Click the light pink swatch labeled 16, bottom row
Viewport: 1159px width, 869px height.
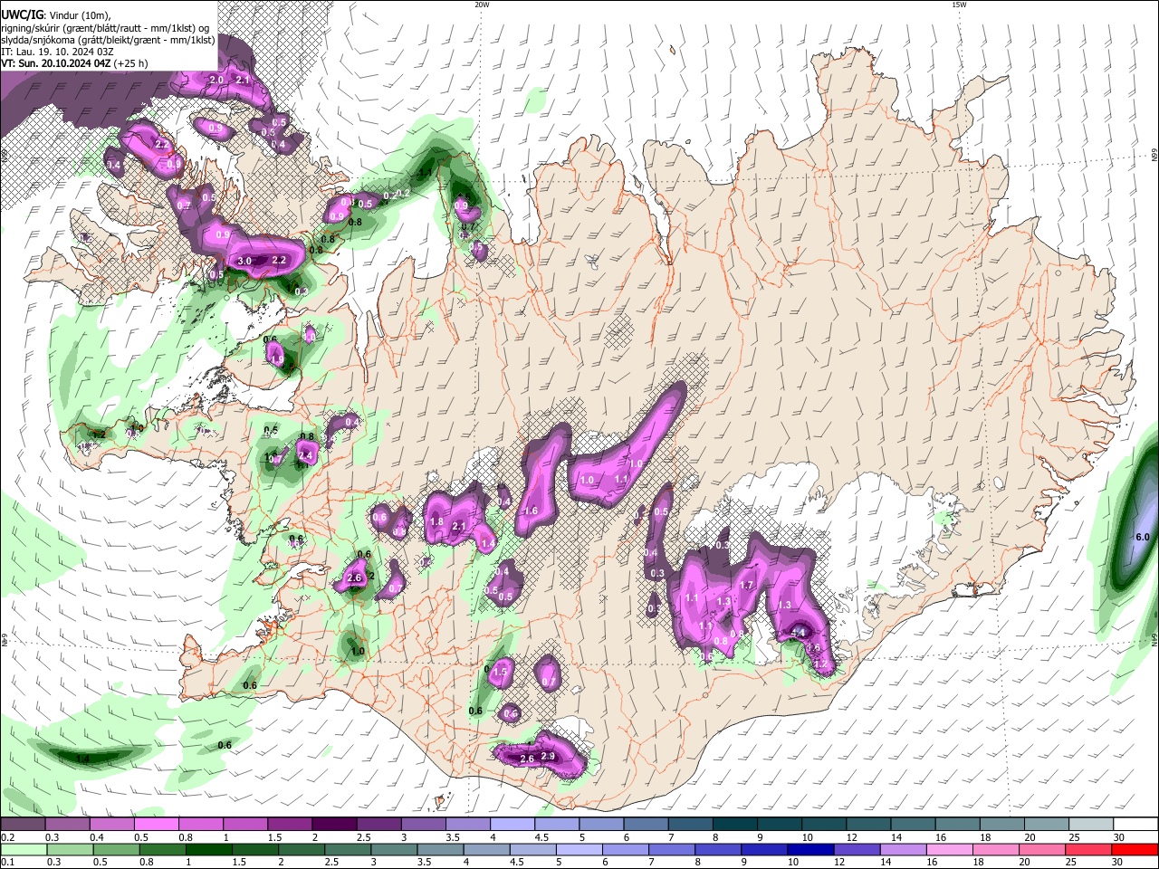point(949,849)
